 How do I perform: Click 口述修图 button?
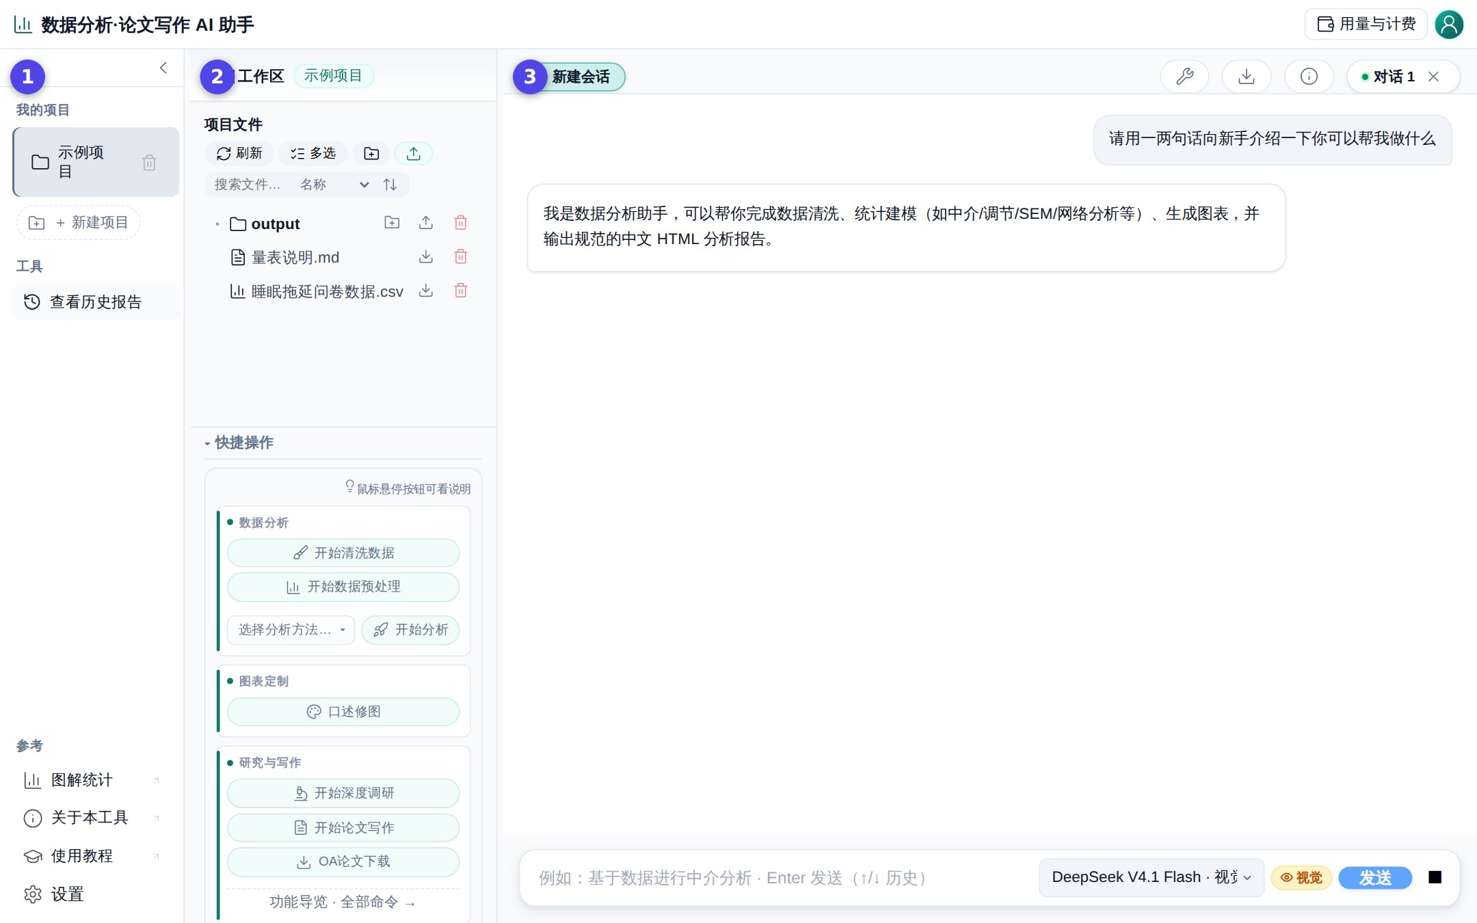click(x=343, y=712)
